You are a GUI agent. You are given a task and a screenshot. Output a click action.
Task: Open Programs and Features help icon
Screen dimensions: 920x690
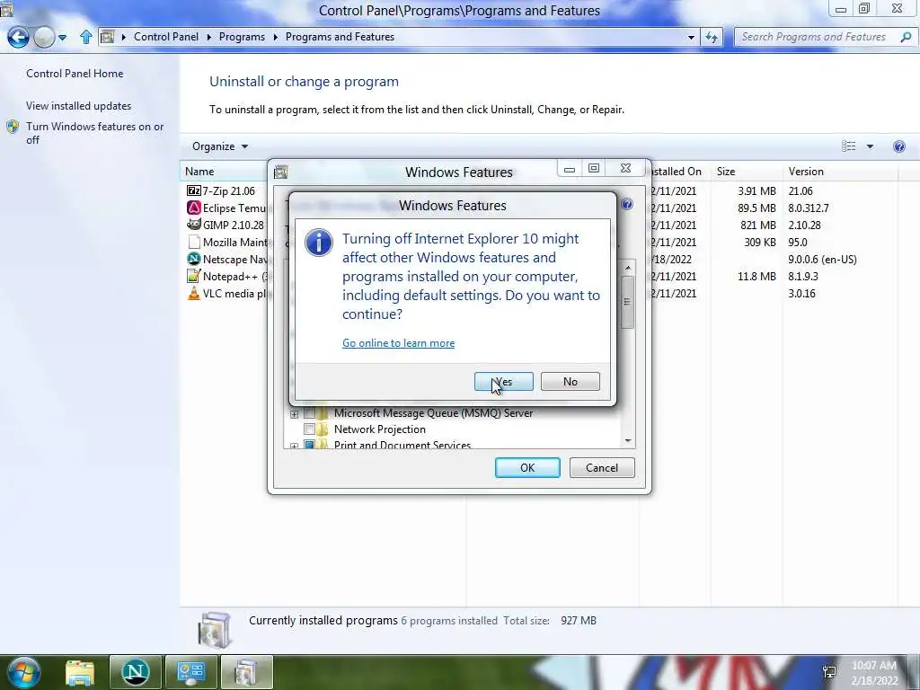click(x=898, y=146)
